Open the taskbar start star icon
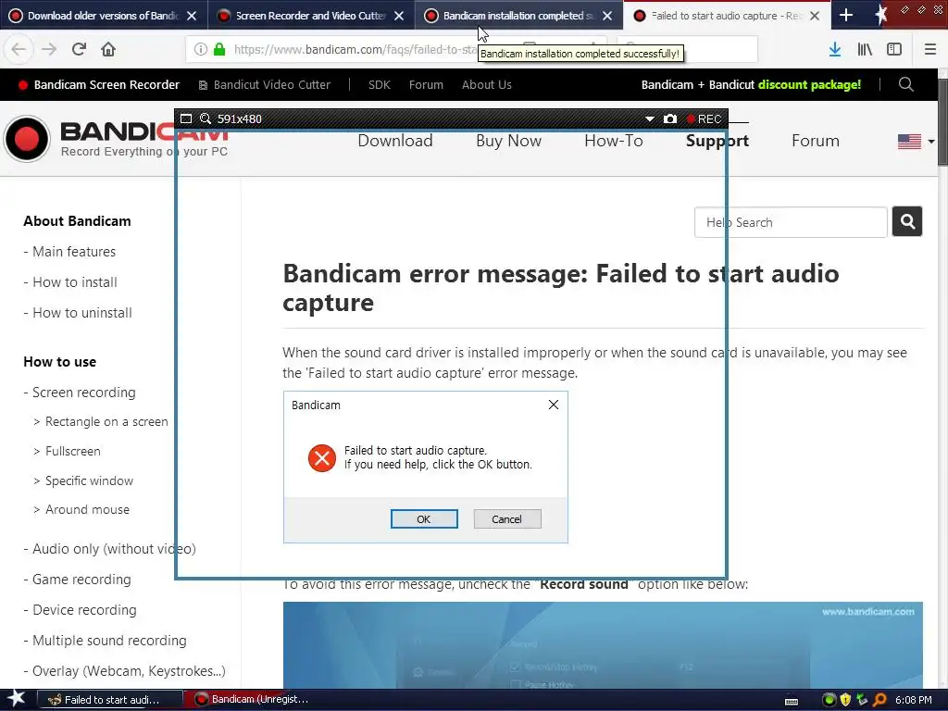This screenshot has height=711, width=948. pos(17,699)
